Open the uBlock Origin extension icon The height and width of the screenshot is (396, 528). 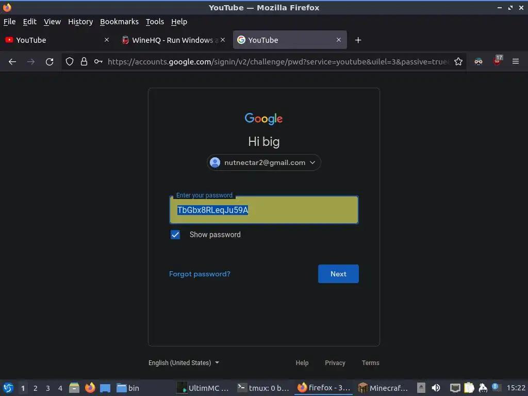click(498, 61)
